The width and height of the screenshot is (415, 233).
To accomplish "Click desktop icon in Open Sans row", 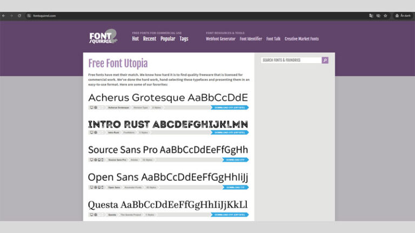I will coord(91,187).
